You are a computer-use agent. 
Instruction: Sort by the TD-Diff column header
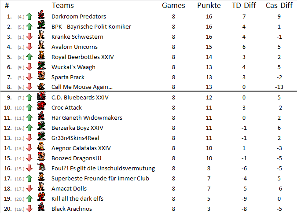pos(244,6)
